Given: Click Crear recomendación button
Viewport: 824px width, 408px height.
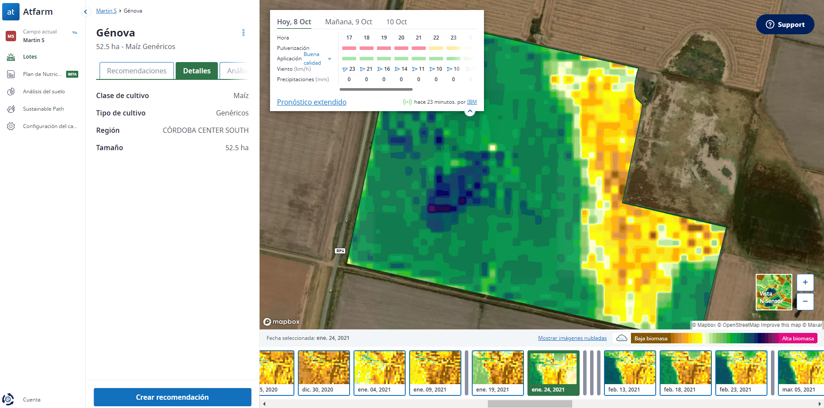Looking at the screenshot, I should [x=172, y=397].
